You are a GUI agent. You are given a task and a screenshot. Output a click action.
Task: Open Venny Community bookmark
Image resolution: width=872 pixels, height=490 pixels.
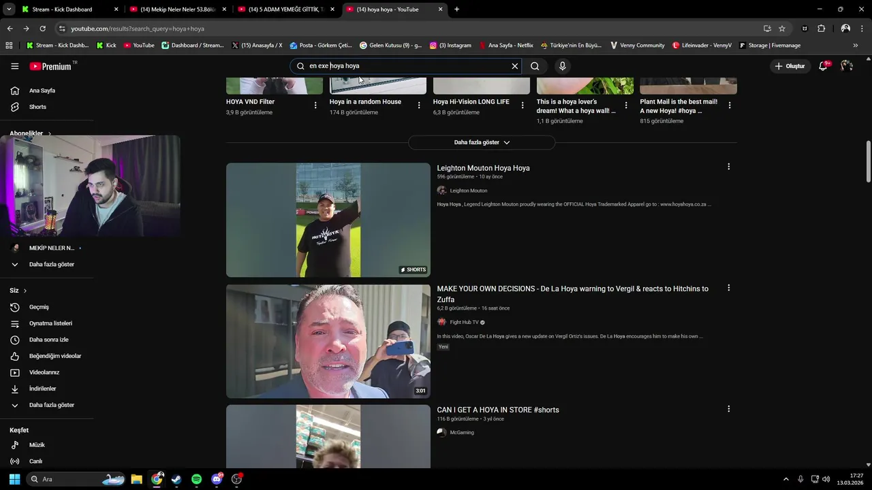(638, 46)
